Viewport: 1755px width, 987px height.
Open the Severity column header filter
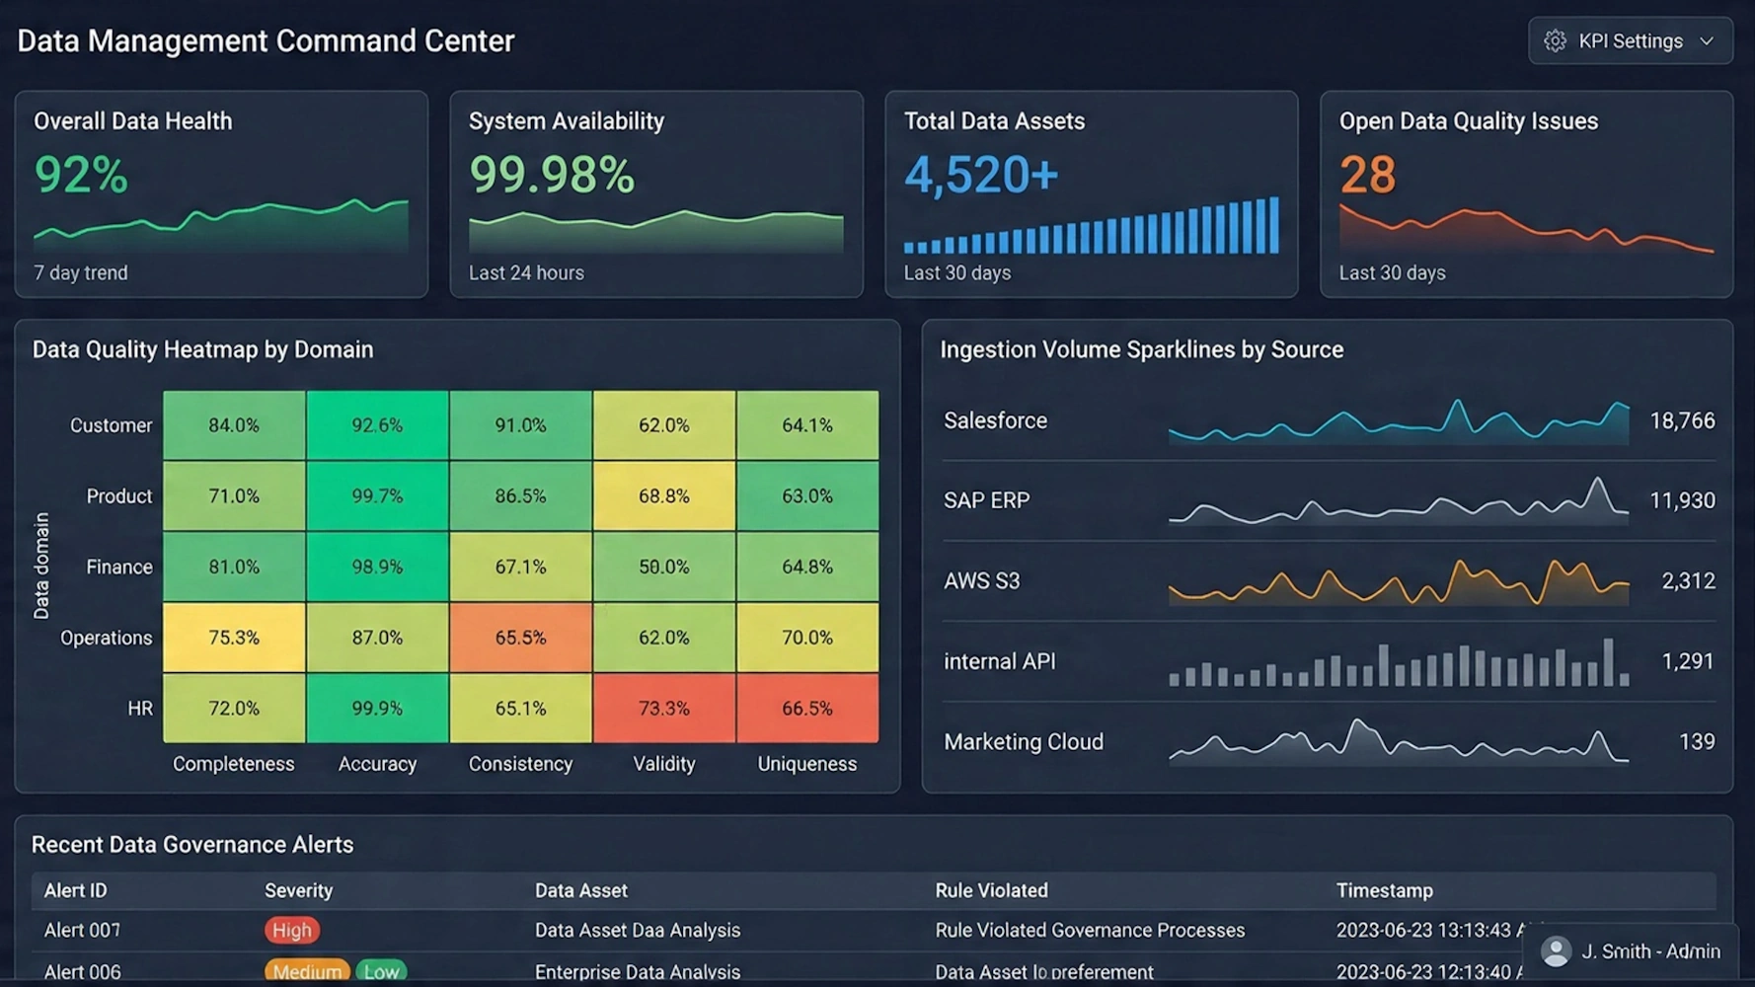299,890
